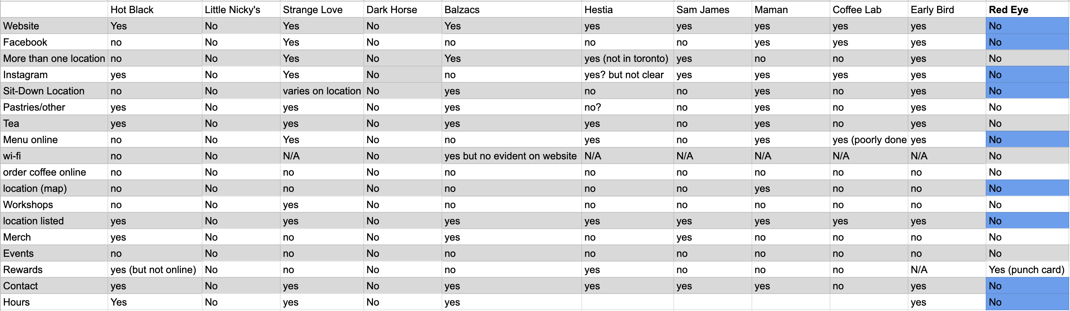1070x311 pixels.
Task: Select the 'order coffee online' row label
Action: 54,172
